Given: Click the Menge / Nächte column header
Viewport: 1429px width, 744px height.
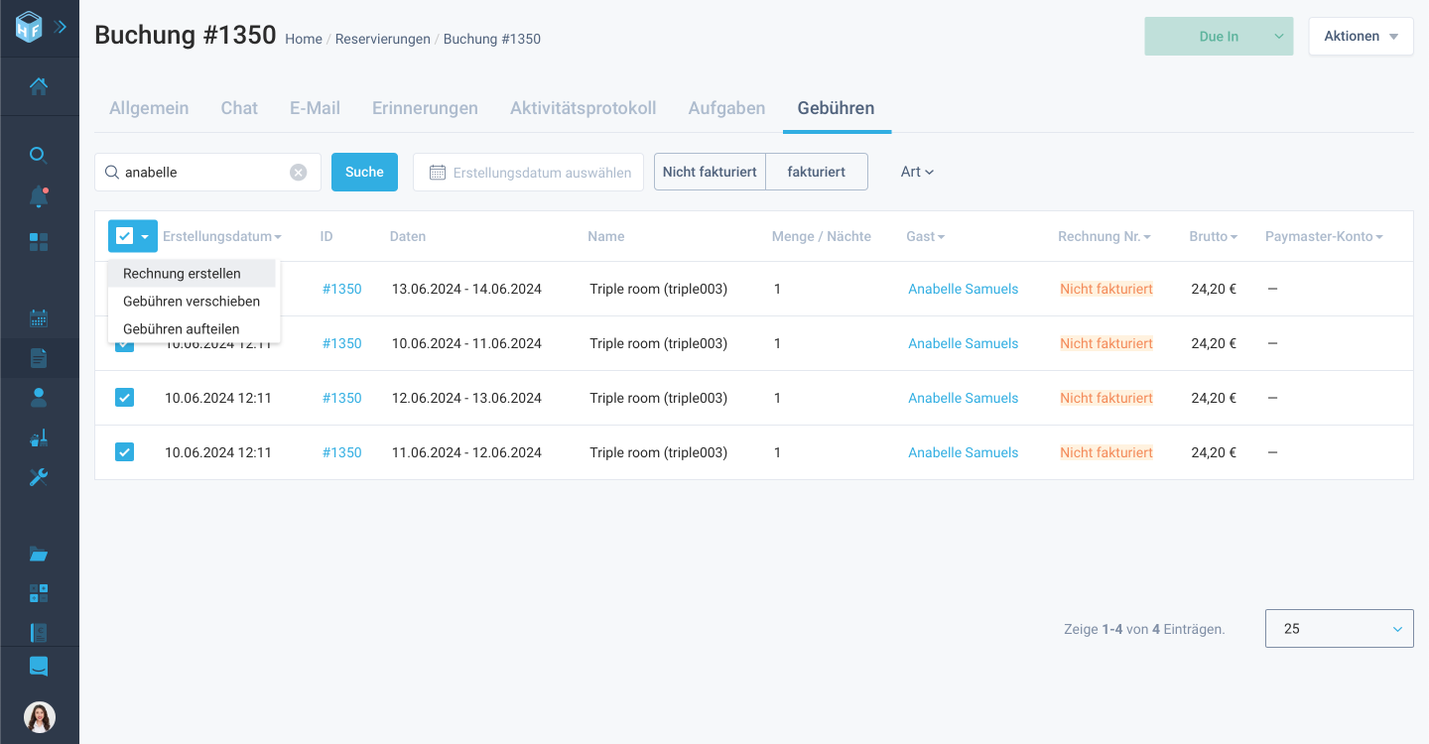Looking at the screenshot, I should [x=822, y=237].
